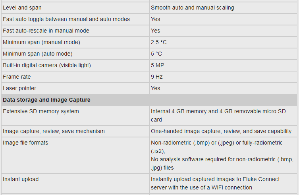Select the 'Extensive SD memory system' label
Screen dimensions: 299x195
(x=41, y=111)
